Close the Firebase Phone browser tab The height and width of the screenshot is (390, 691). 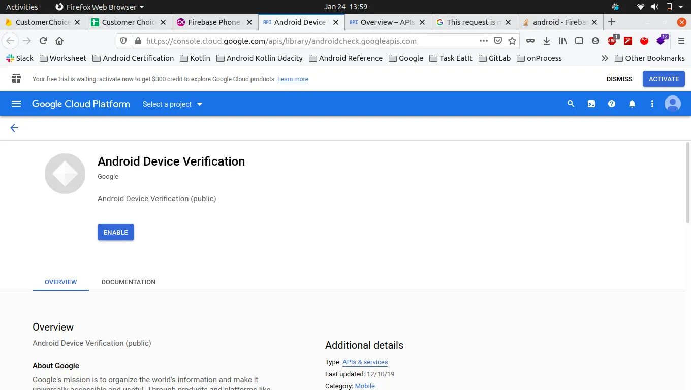pyautogui.click(x=249, y=22)
